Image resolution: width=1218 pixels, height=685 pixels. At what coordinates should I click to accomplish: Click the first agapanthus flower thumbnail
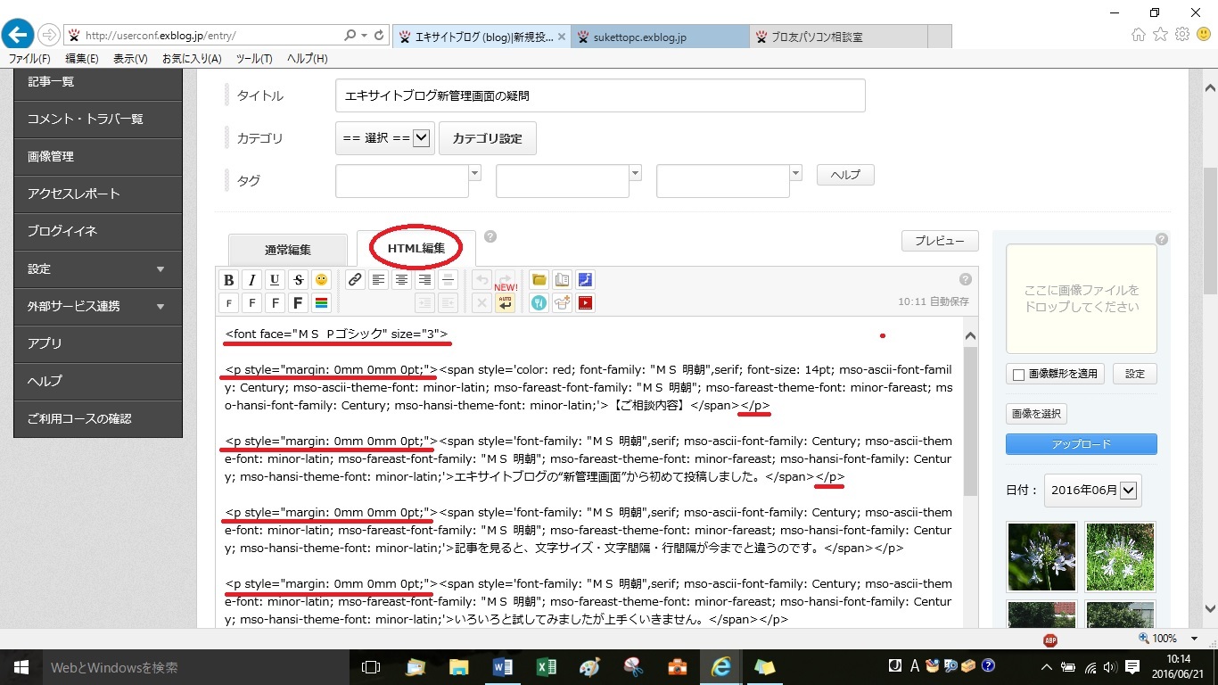pyautogui.click(x=1041, y=557)
